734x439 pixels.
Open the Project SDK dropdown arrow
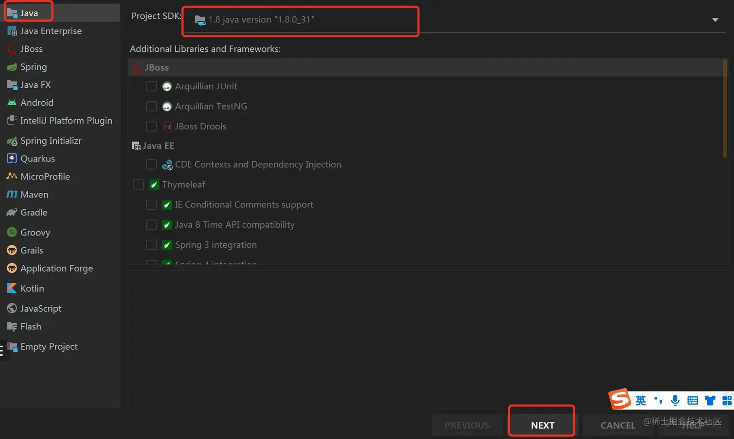tap(715, 20)
